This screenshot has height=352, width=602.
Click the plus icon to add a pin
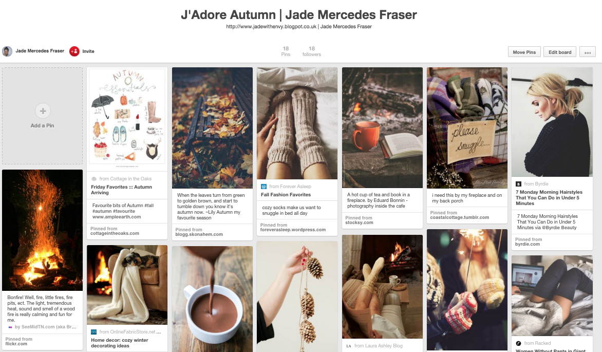click(43, 111)
